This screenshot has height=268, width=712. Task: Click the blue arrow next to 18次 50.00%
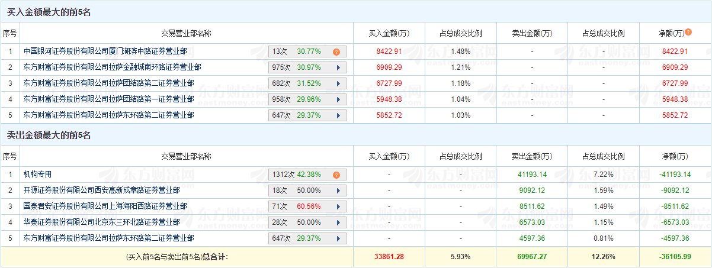point(338,191)
